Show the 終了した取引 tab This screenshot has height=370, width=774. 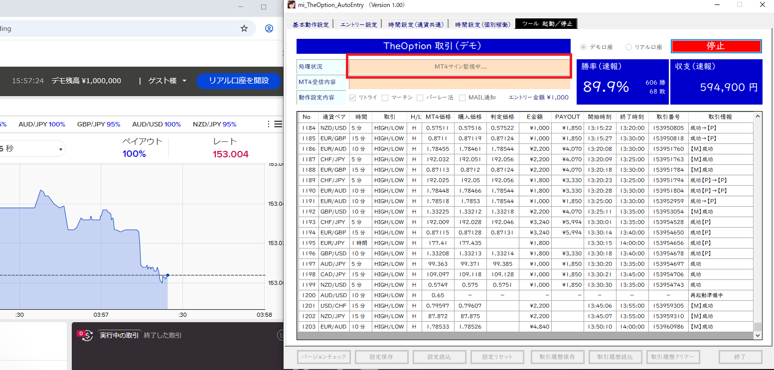[162, 336]
